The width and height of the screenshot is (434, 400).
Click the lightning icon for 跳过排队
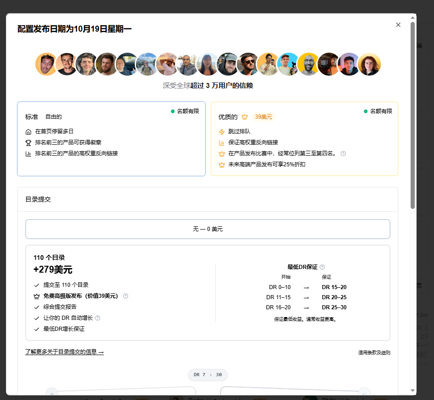tap(222, 132)
